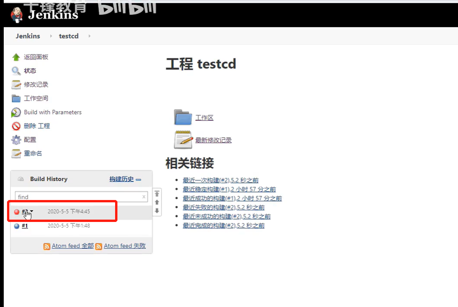This screenshot has height=307, width=458.
Task: Click the gear icon beside 配置
Action: tap(16, 140)
